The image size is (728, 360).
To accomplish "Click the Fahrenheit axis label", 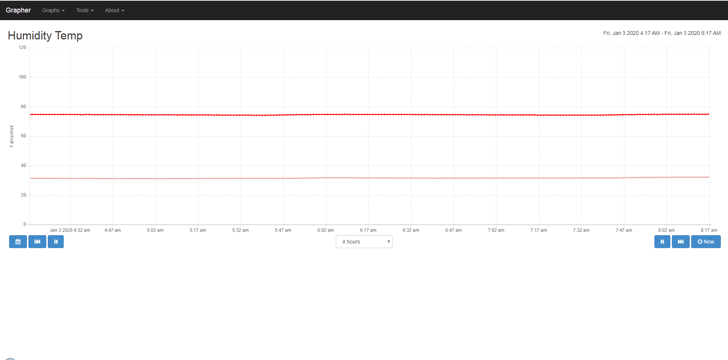I will point(12,136).
